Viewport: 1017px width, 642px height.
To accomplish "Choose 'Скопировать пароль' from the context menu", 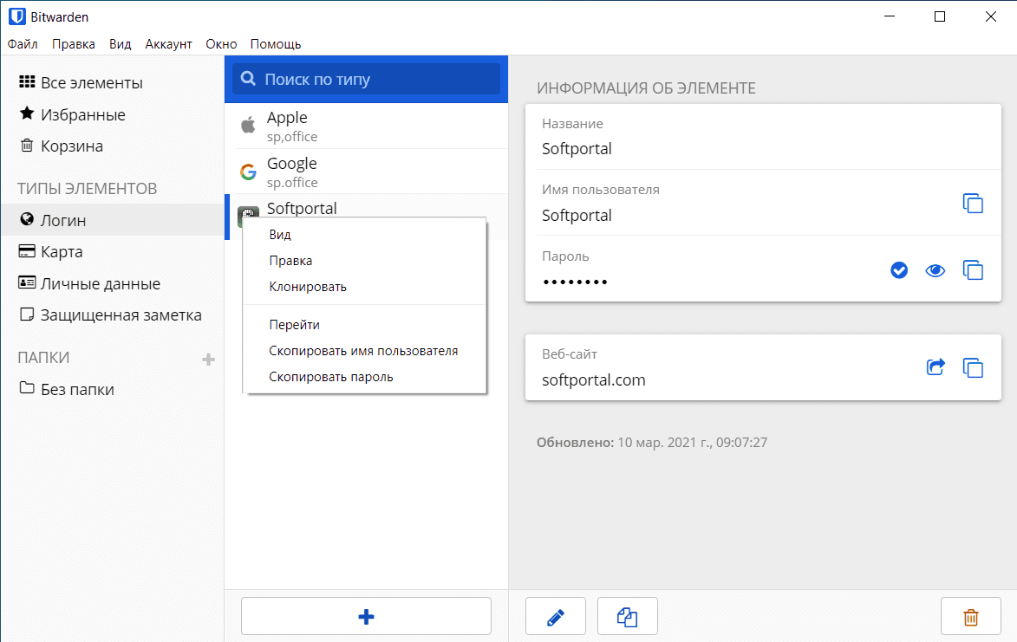I will pyautogui.click(x=331, y=377).
